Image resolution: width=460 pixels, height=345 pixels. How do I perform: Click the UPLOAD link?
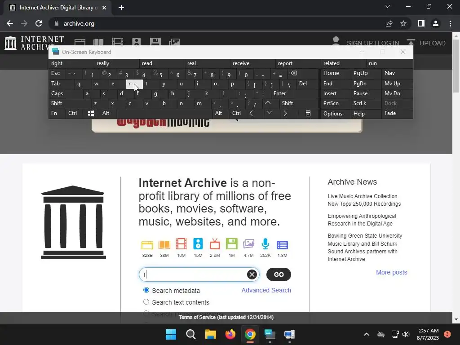tap(433, 43)
